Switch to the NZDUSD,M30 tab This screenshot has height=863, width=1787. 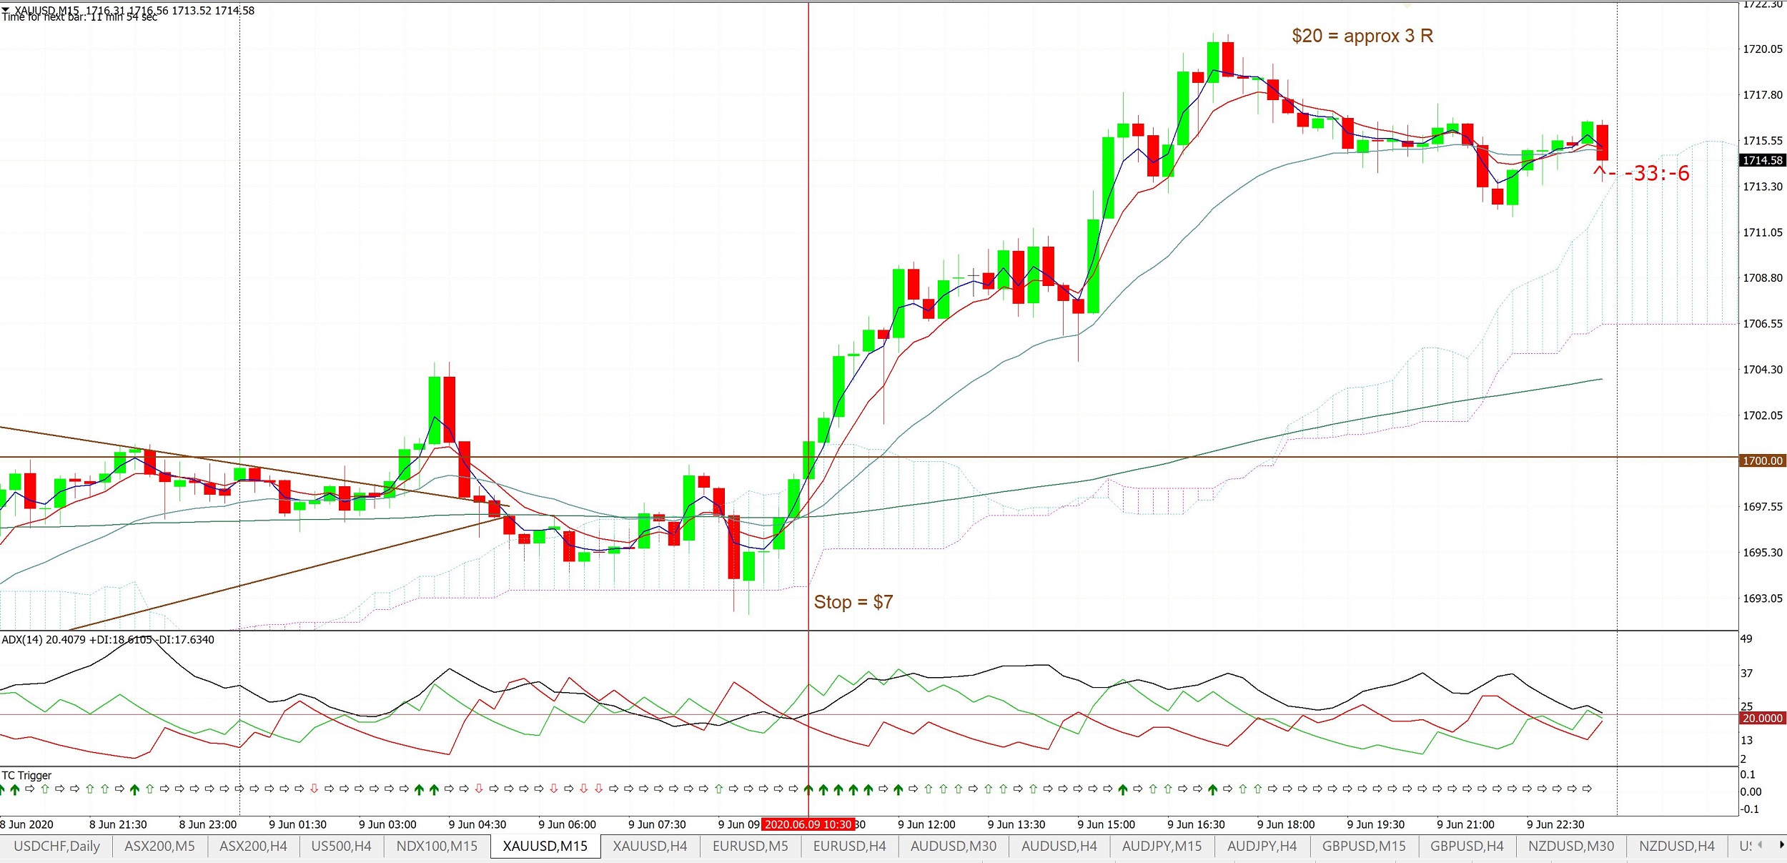[1570, 846]
